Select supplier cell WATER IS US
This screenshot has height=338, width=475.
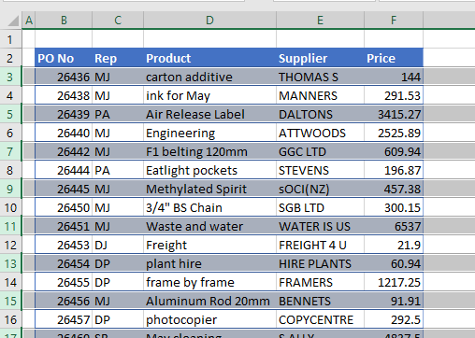[x=320, y=226]
